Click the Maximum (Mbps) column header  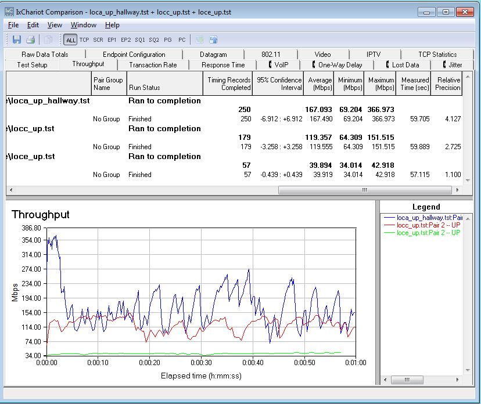click(x=380, y=84)
